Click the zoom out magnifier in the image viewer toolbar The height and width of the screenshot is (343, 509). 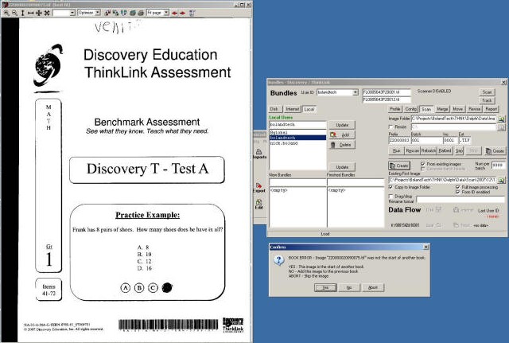tap(14, 13)
